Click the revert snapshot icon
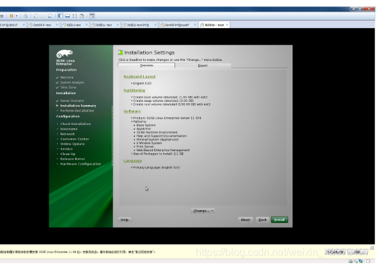This screenshot has width=376, height=264. (x=43, y=16)
